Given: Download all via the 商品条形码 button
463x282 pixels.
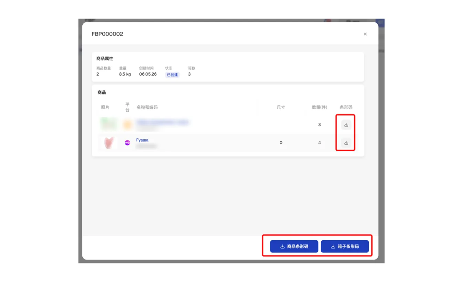Looking at the screenshot, I should pos(294,246).
